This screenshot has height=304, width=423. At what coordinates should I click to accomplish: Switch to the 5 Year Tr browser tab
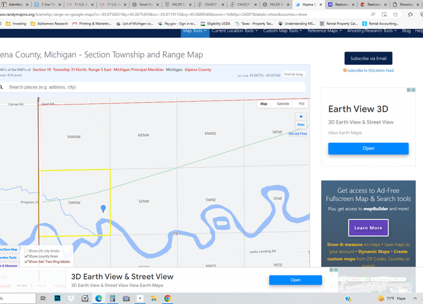point(48,5)
